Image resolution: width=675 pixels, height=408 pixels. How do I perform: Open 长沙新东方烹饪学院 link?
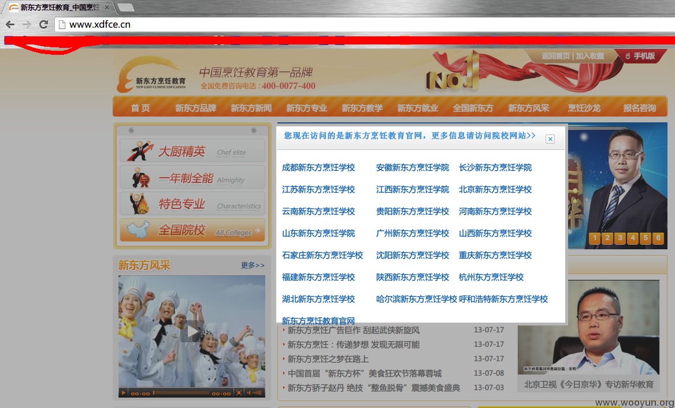pos(495,167)
